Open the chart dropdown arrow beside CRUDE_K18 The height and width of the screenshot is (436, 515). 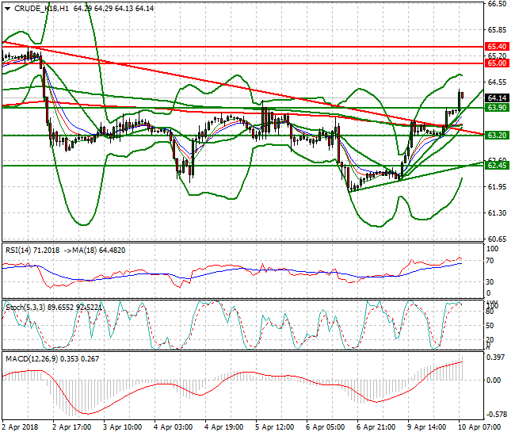tap(8, 9)
